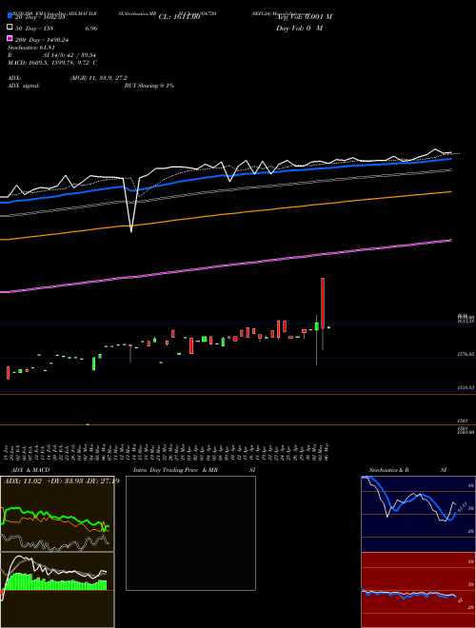476x628 pixels.
Task: Click the blue 20 Day legend swatch
Action: pos(10,16)
